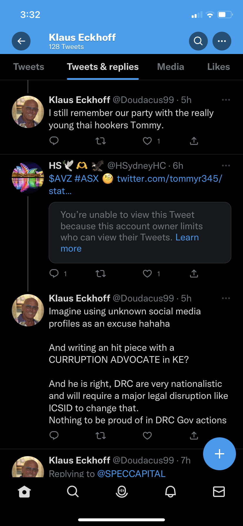The height and width of the screenshot is (526, 243).
Task: Like the 'Imagine using unknown' tweet
Action: coord(147,436)
